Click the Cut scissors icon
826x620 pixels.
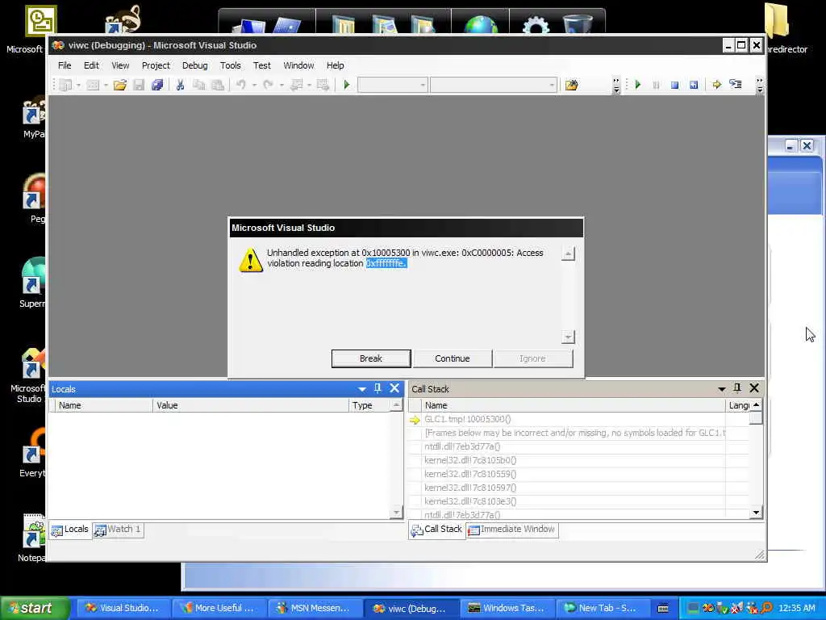(180, 85)
